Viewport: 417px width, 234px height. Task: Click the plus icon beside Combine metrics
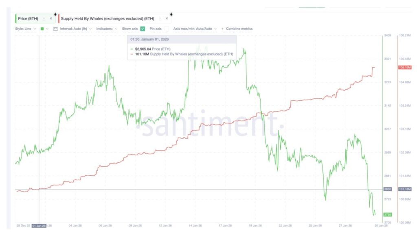tap(222, 29)
